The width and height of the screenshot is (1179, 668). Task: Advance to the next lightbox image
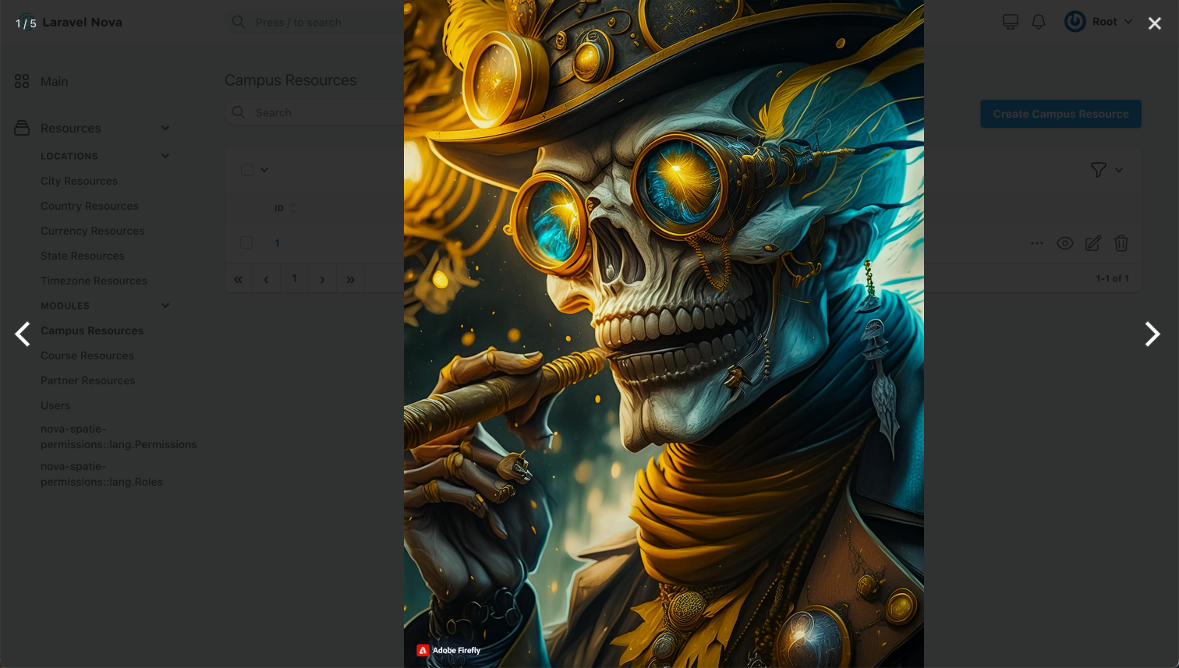click(x=1152, y=334)
